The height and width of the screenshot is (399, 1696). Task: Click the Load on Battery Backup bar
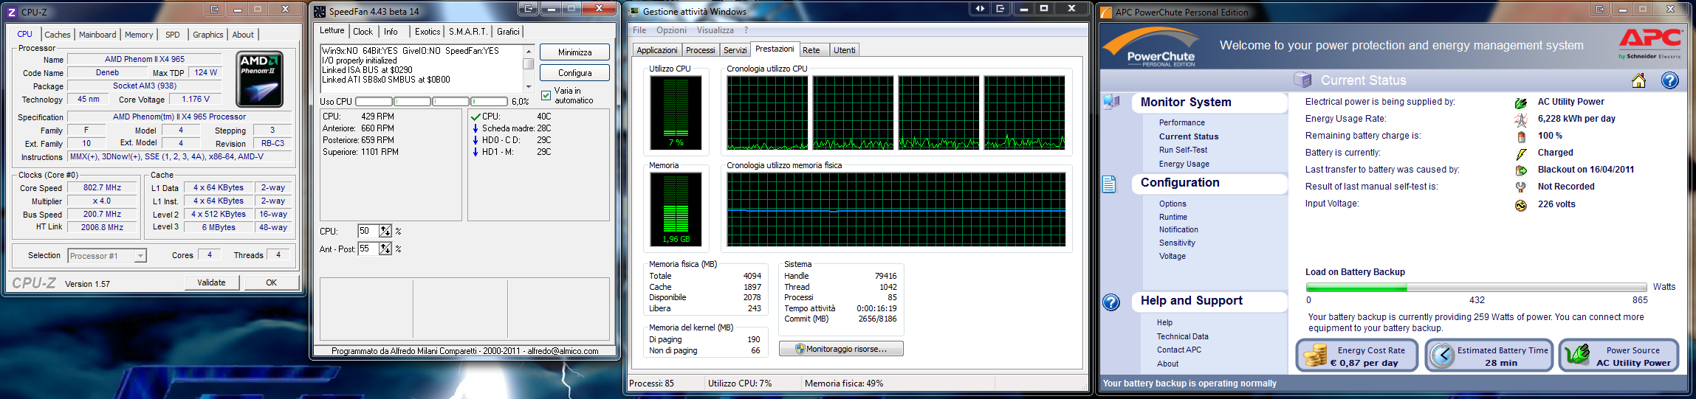[1475, 288]
